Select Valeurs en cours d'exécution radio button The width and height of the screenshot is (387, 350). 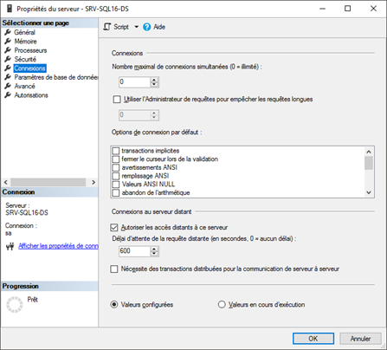pyautogui.click(x=222, y=305)
